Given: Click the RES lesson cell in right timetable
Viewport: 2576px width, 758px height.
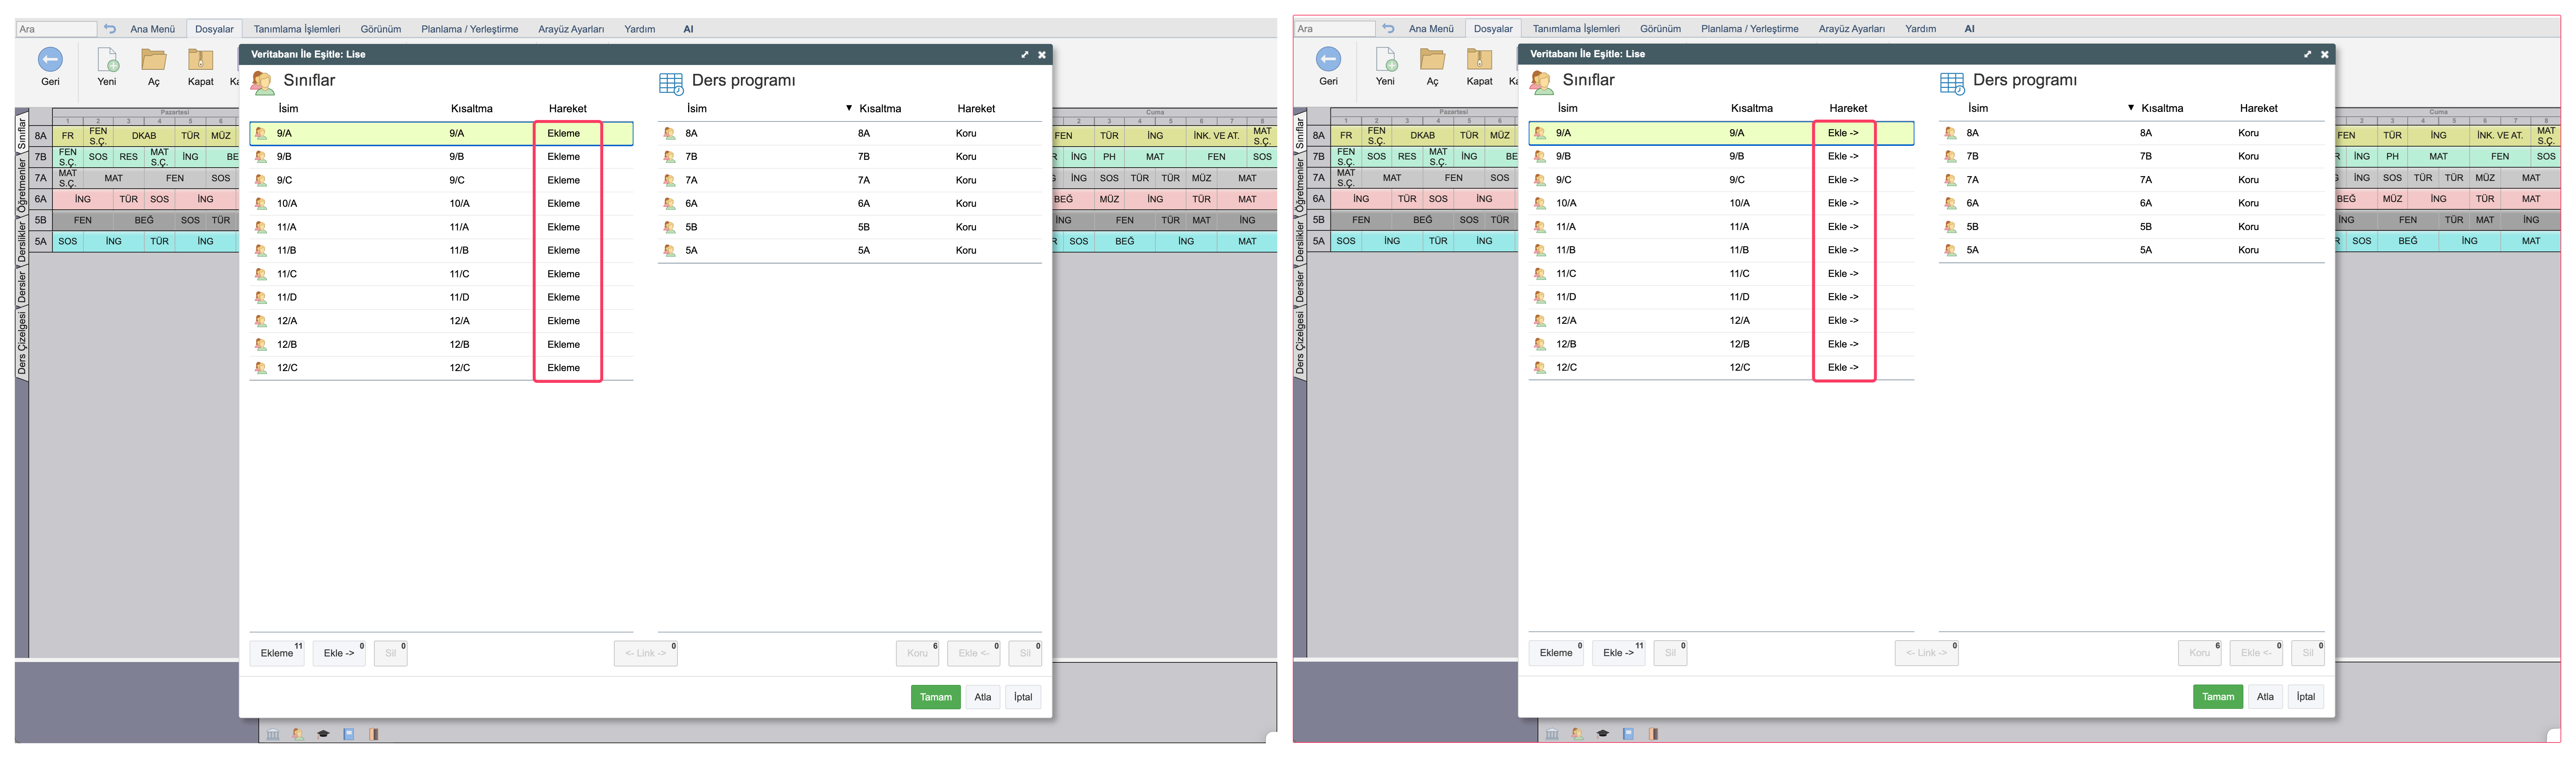Looking at the screenshot, I should 1407,157.
